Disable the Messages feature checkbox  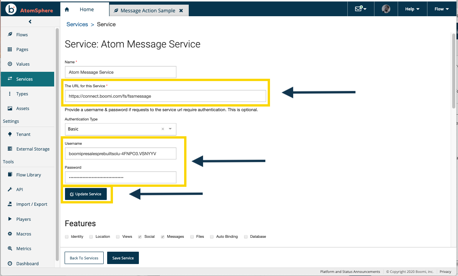coord(162,237)
